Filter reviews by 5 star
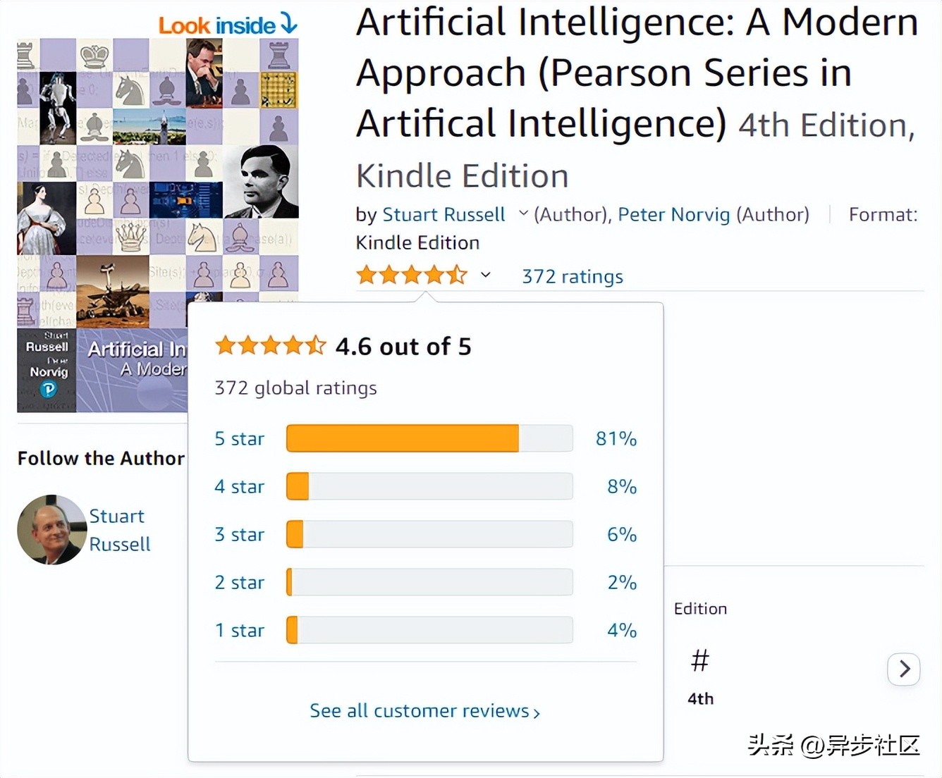Screen dimensions: 942x778 point(239,438)
